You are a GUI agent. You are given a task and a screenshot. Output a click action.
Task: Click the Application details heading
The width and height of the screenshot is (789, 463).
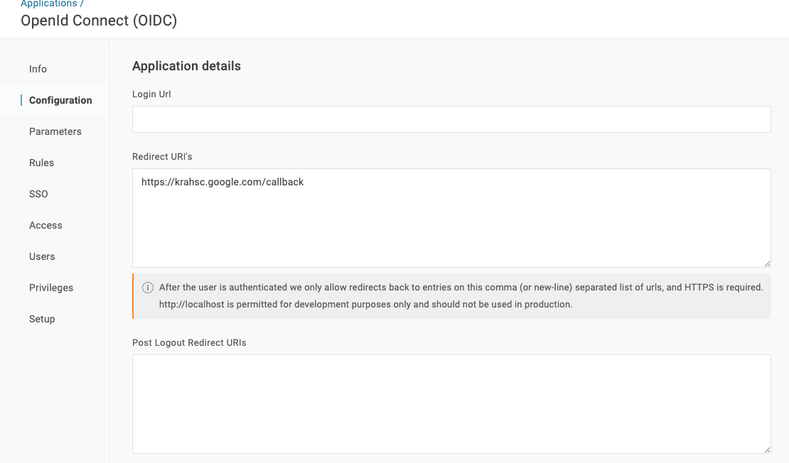point(186,66)
